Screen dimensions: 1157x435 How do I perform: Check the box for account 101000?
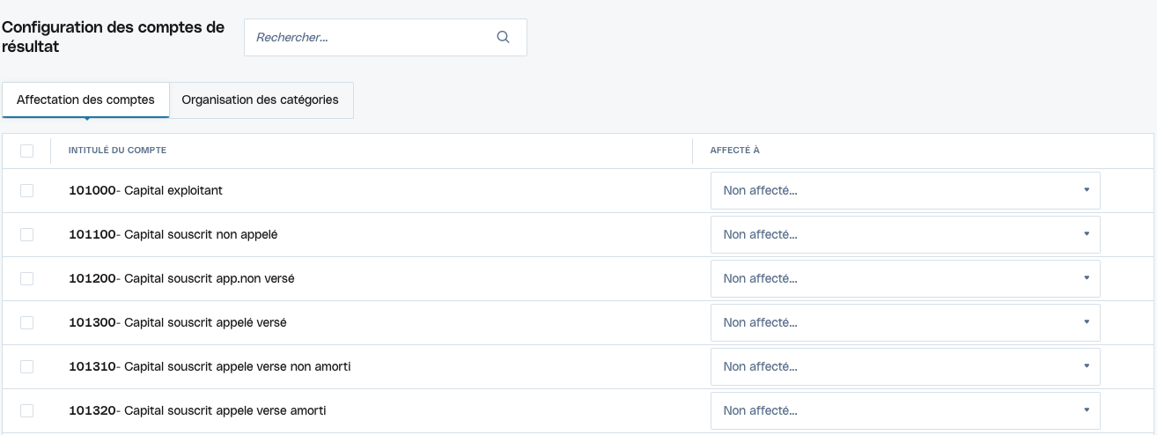click(x=26, y=190)
